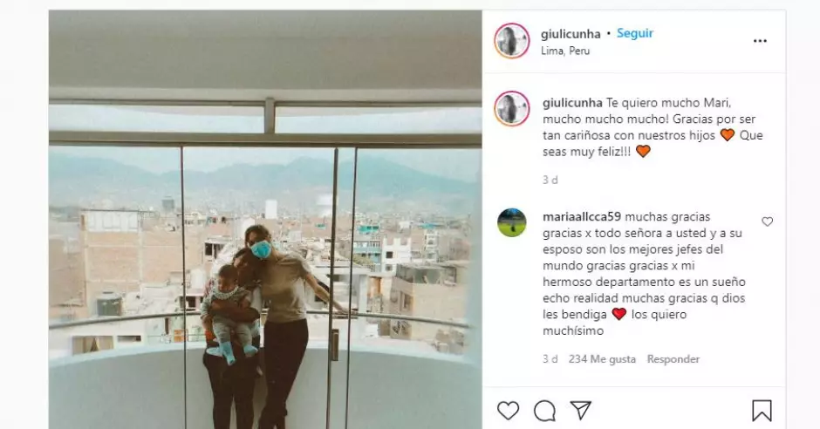Click giulicunha's header profile picture
This screenshot has width=820, height=429.
point(512,41)
